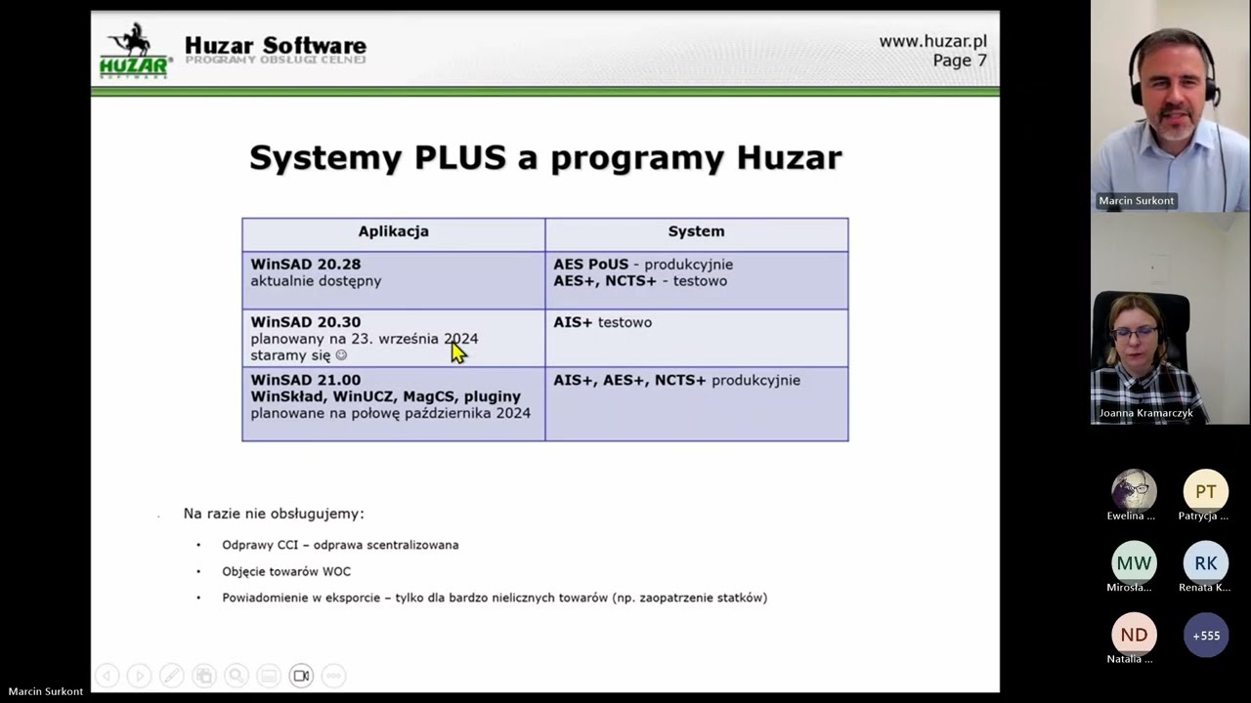1251x703 pixels.
Task: Click WinSAD 20.28 table cell
Action: (393, 281)
